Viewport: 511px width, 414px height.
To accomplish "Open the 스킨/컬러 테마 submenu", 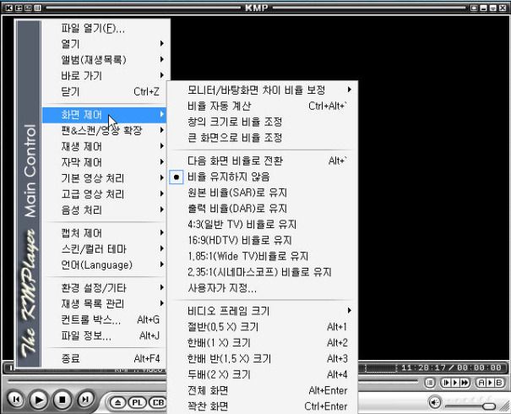I will pyautogui.click(x=104, y=249).
